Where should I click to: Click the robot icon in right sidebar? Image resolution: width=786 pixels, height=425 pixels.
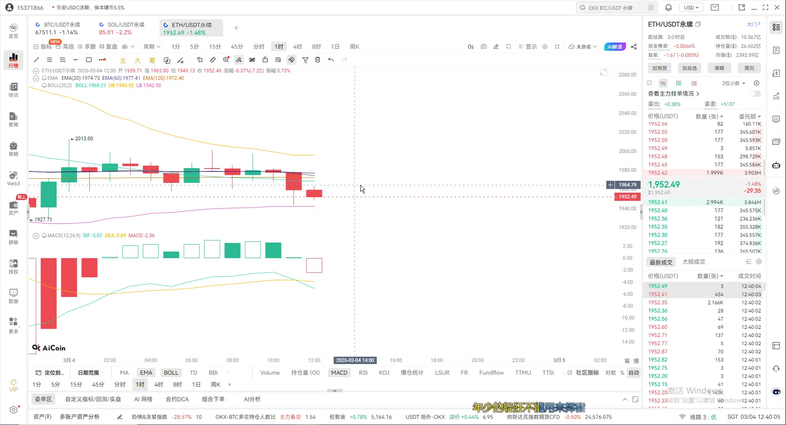click(776, 165)
